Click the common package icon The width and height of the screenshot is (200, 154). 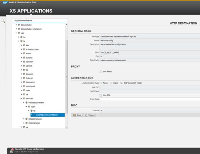pos(24,62)
